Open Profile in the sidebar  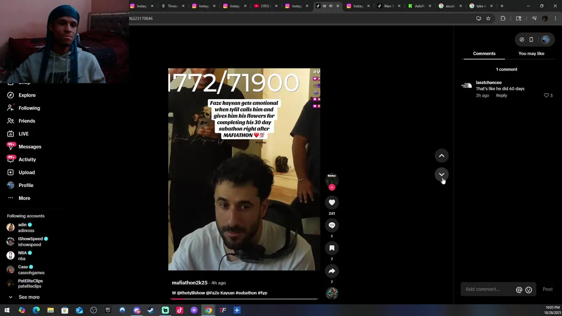pos(26,185)
